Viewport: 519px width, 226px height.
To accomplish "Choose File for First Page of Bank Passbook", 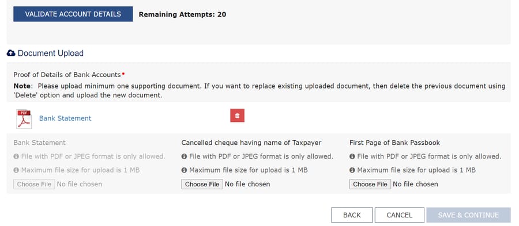I will pyautogui.click(x=370, y=184).
